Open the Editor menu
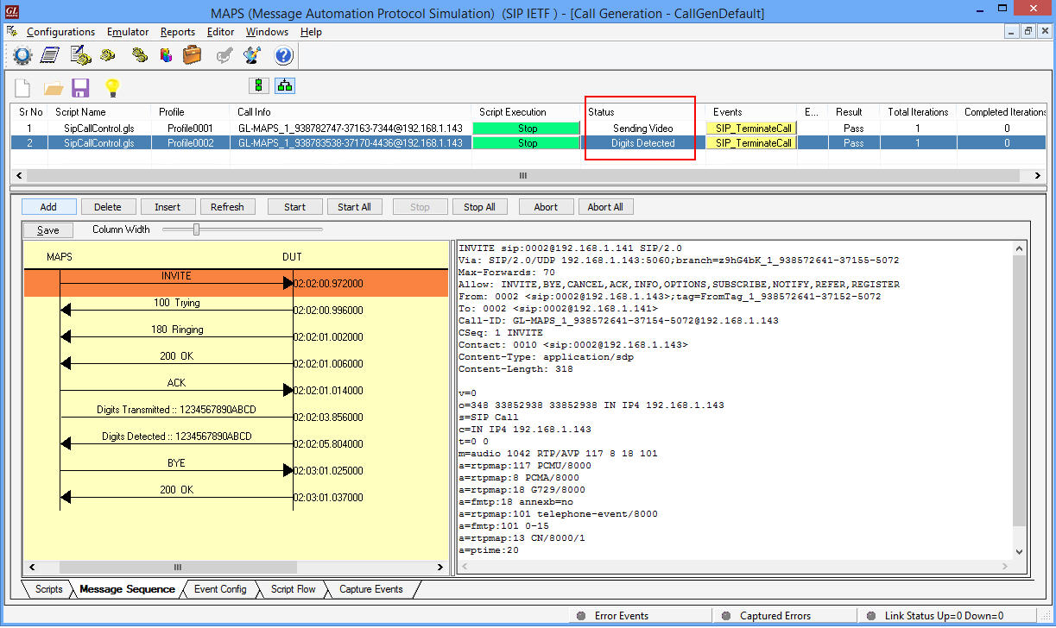The width and height of the screenshot is (1056, 628). [x=221, y=32]
